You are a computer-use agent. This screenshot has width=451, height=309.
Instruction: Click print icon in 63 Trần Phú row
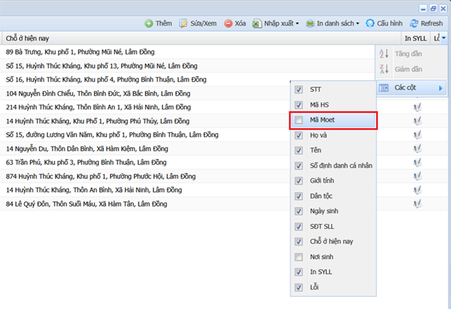(417, 162)
